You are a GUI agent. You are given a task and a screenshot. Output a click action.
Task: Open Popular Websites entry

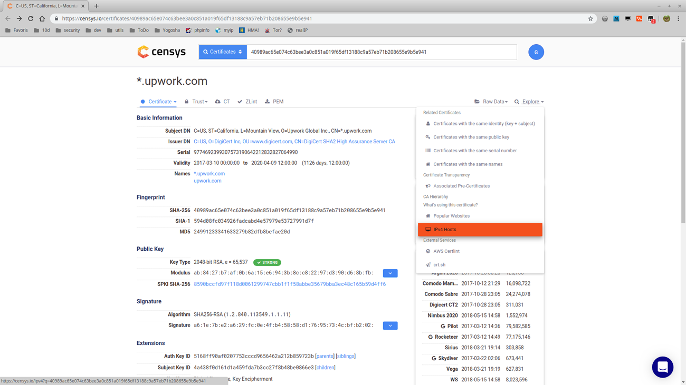click(480, 216)
